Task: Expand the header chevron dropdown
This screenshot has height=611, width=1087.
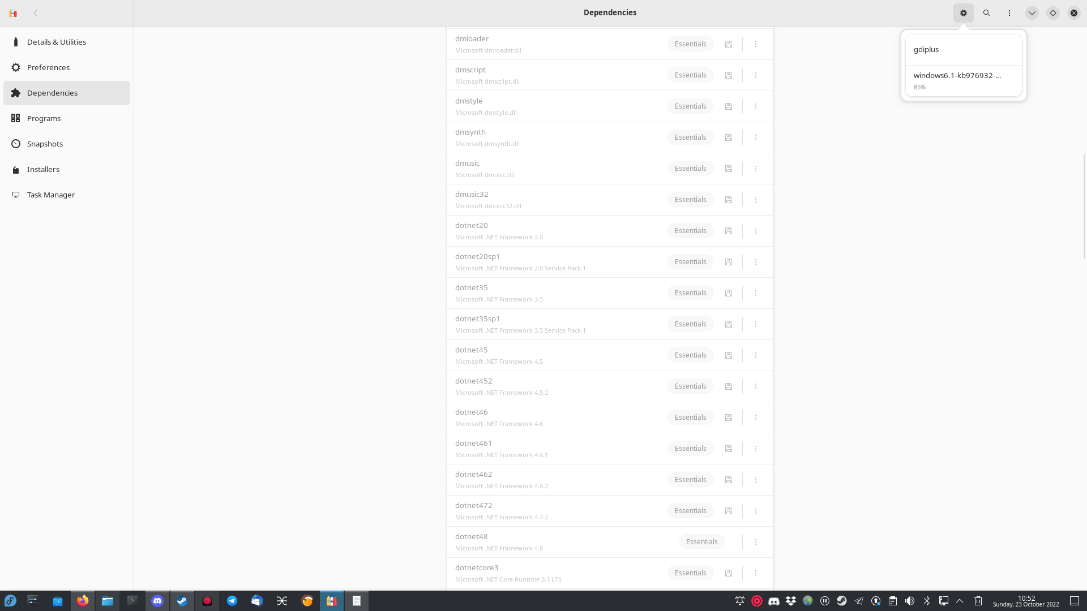Action: click(x=1032, y=12)
